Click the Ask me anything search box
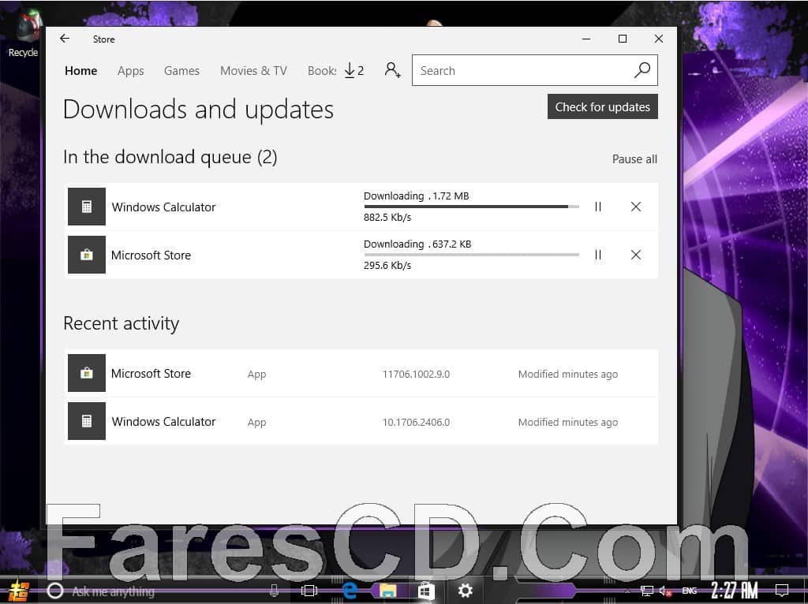808x604 pixels. pos(161,591)
